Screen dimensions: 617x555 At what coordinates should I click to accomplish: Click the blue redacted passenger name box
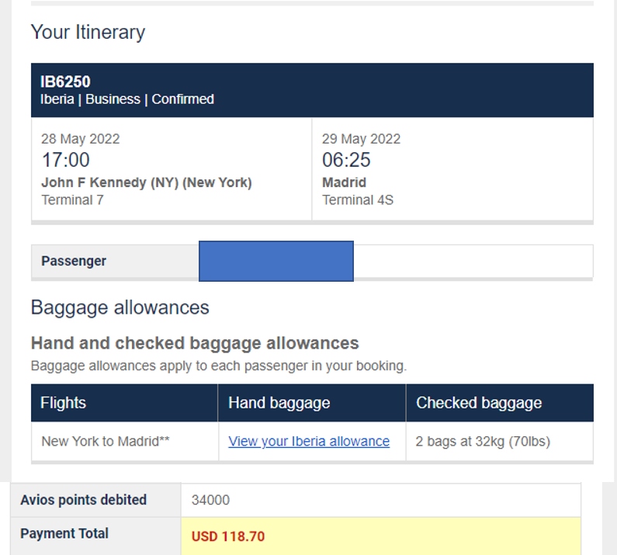276,261
